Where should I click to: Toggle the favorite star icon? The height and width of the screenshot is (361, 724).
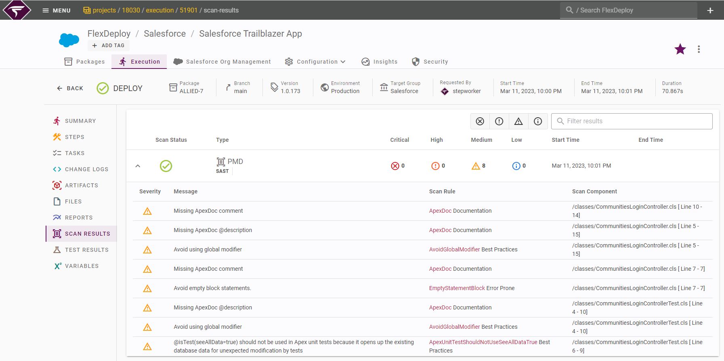point(680,49)
